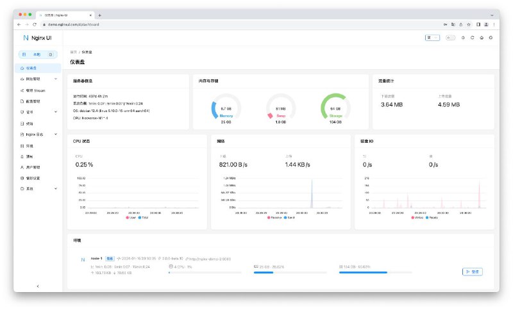Open the 终端 terminal sidebar entry
Viewport: 513px width, 310px height.
pos(38,124)
